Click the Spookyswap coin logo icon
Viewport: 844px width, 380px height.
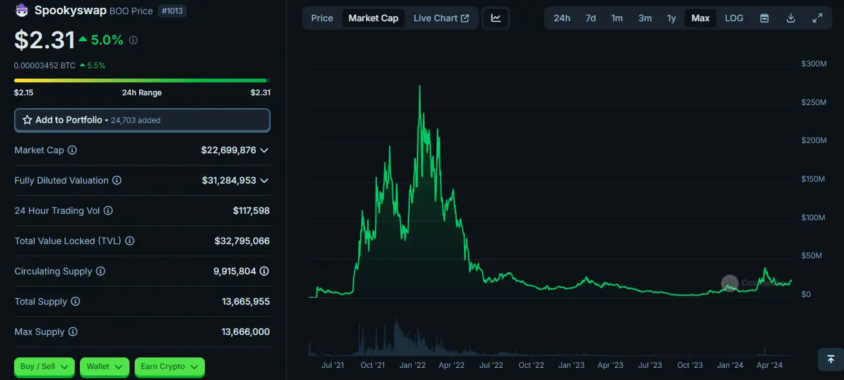pos(22,10)
